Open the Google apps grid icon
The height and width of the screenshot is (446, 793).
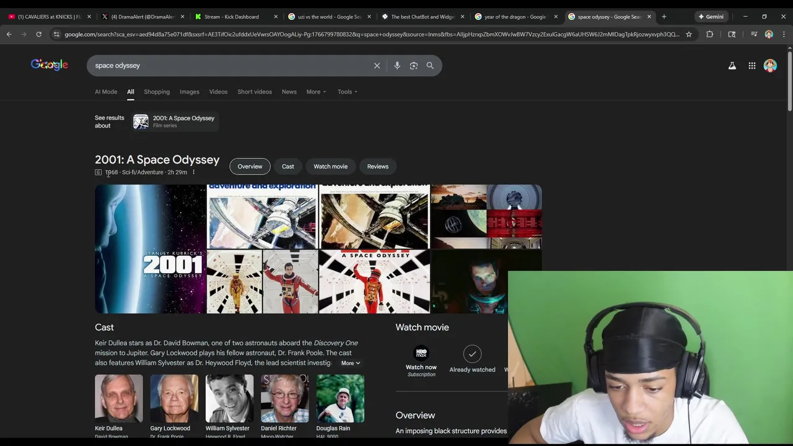click(x=752, y=66)
